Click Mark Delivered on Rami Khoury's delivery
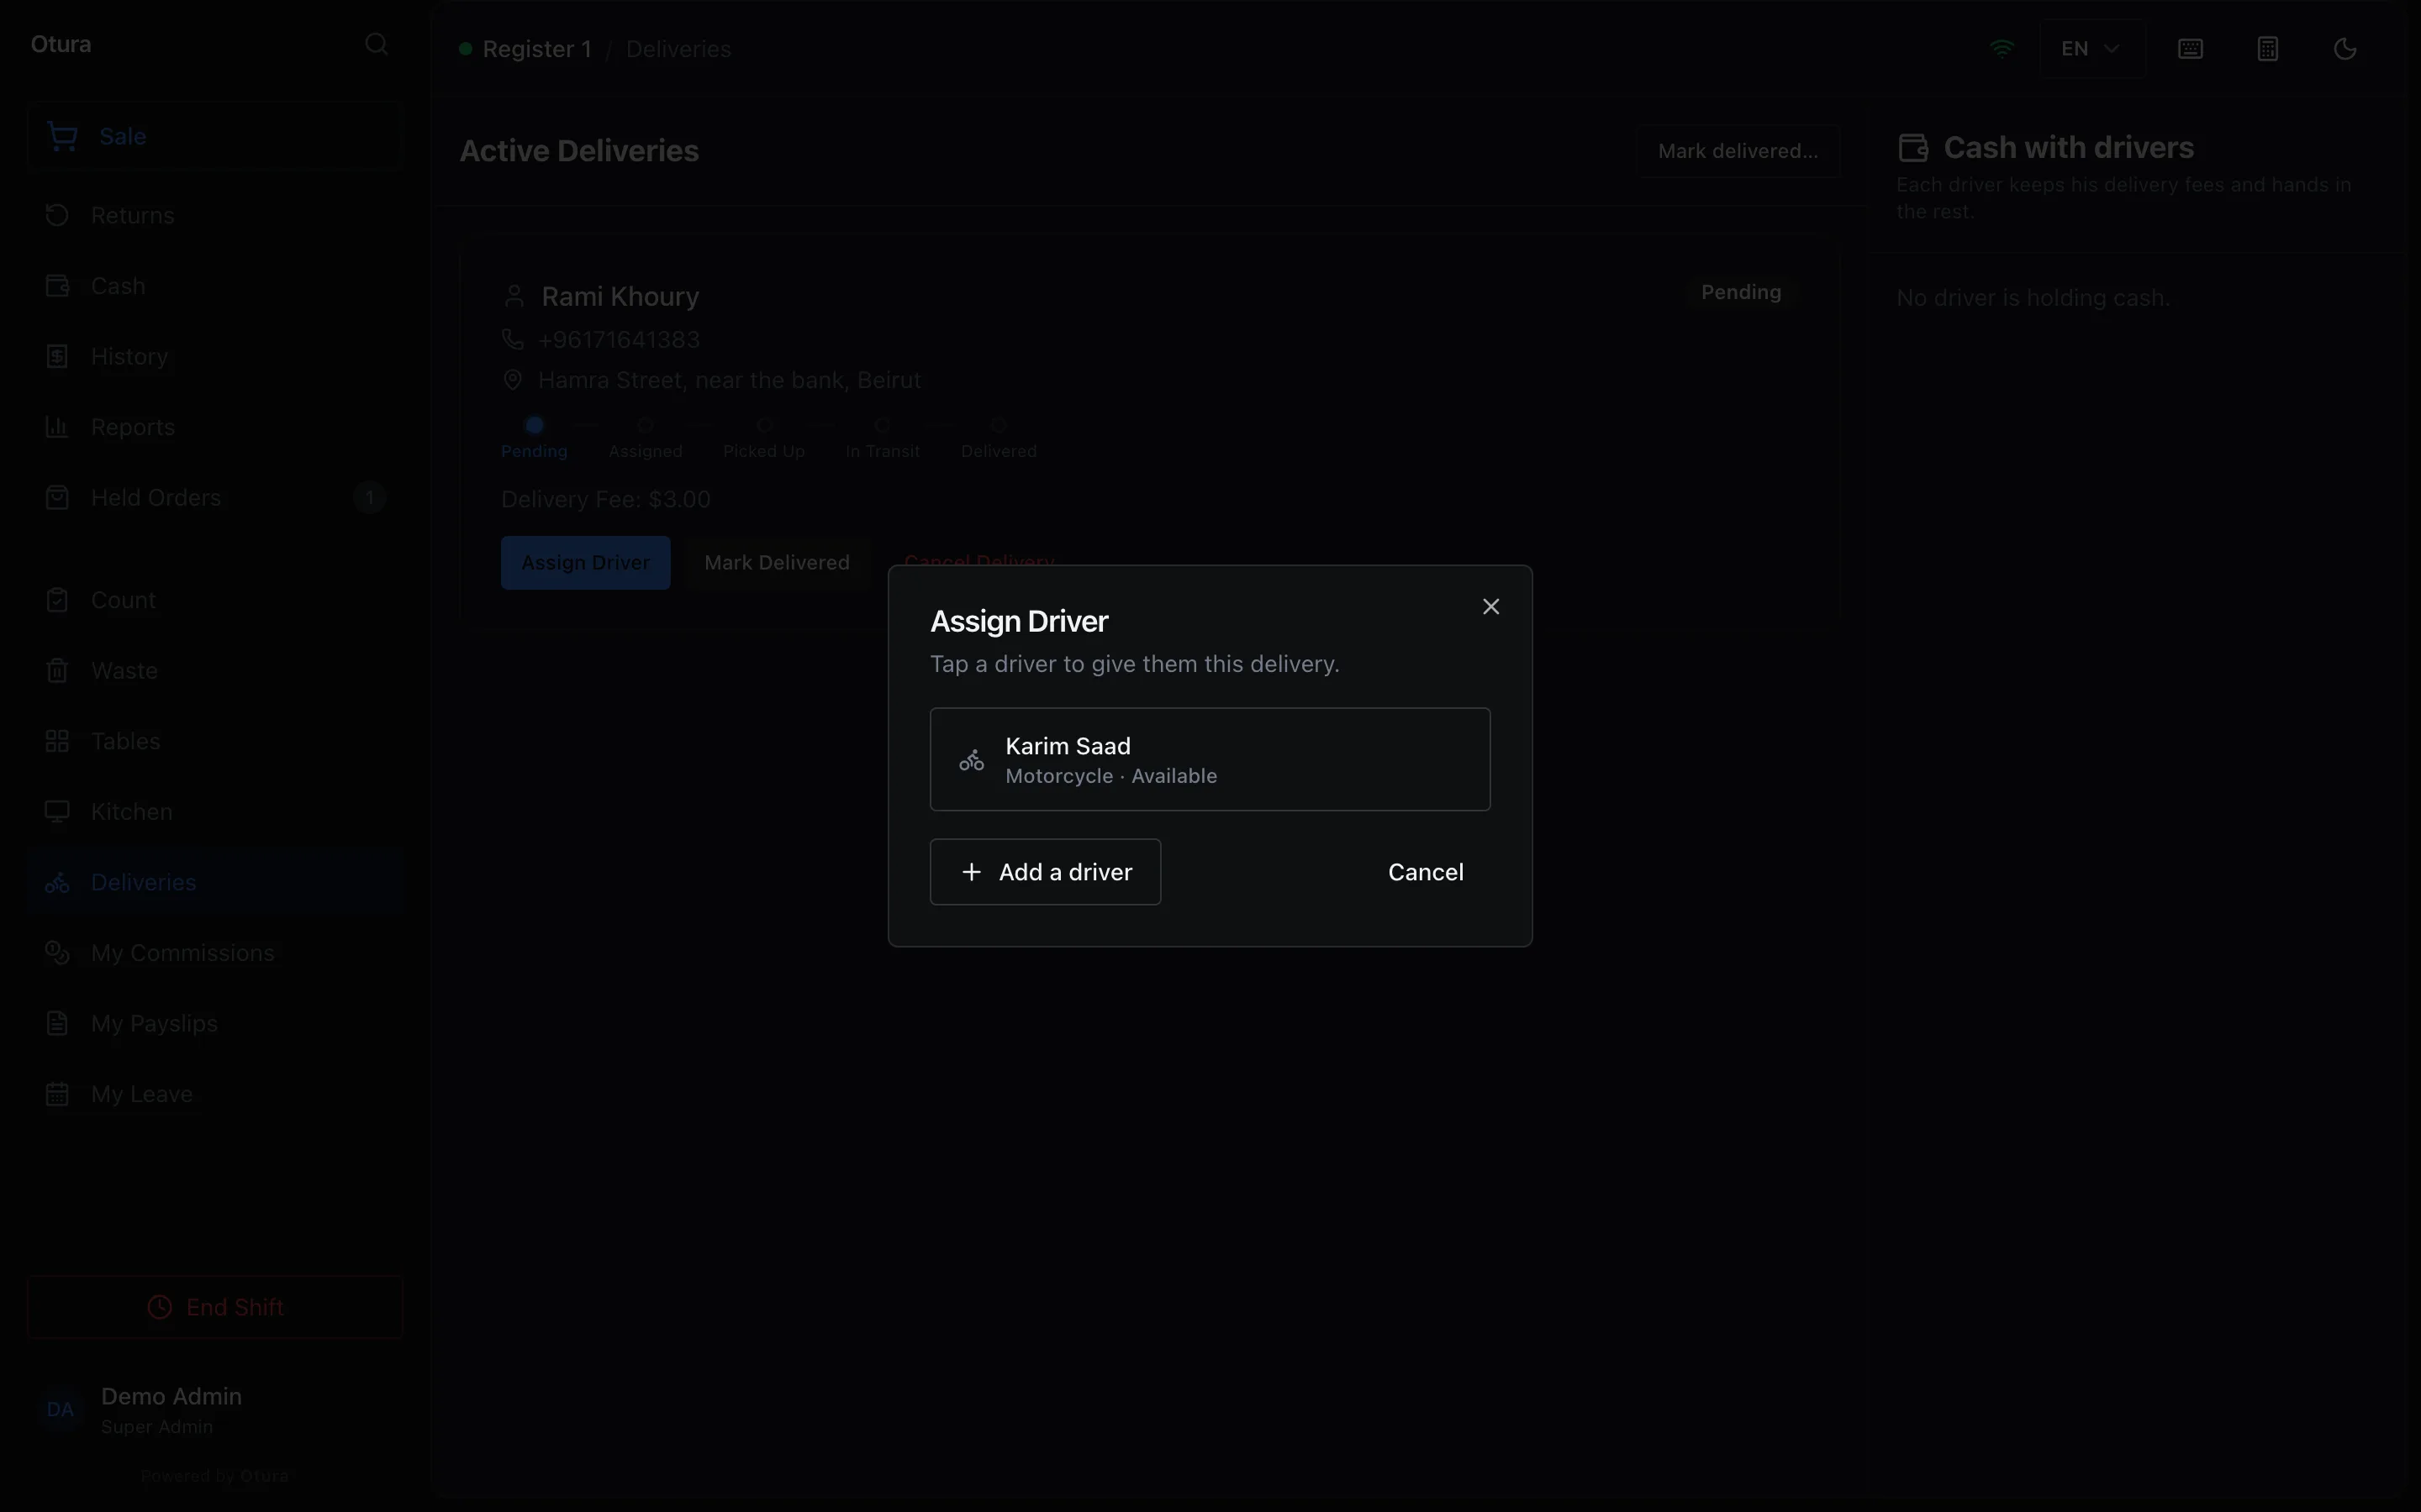2421x1512 pixels. 777,563
